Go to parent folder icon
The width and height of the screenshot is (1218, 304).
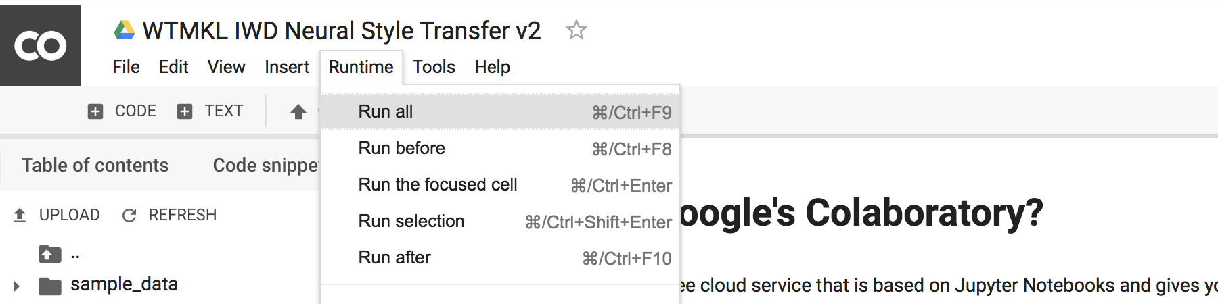coord(50,255)
